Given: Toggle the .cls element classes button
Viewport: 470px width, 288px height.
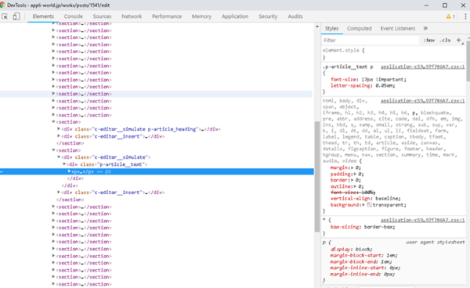Looking at the screenshot, I should click(445, 40).
